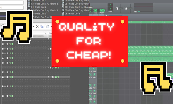Image resolution: width=173 pixels, height=104 pixels.
Task: Select '03 - Fade Out 1 w/ Vibrato 1'
Action: click(x=45, y=4)
